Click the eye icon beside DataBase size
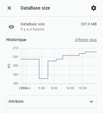 point(11,27)
